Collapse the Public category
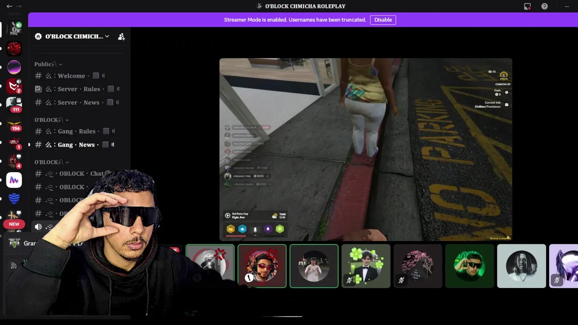This screenshot has height=325, width=578. pyautogui.click(x=48, y=64)
